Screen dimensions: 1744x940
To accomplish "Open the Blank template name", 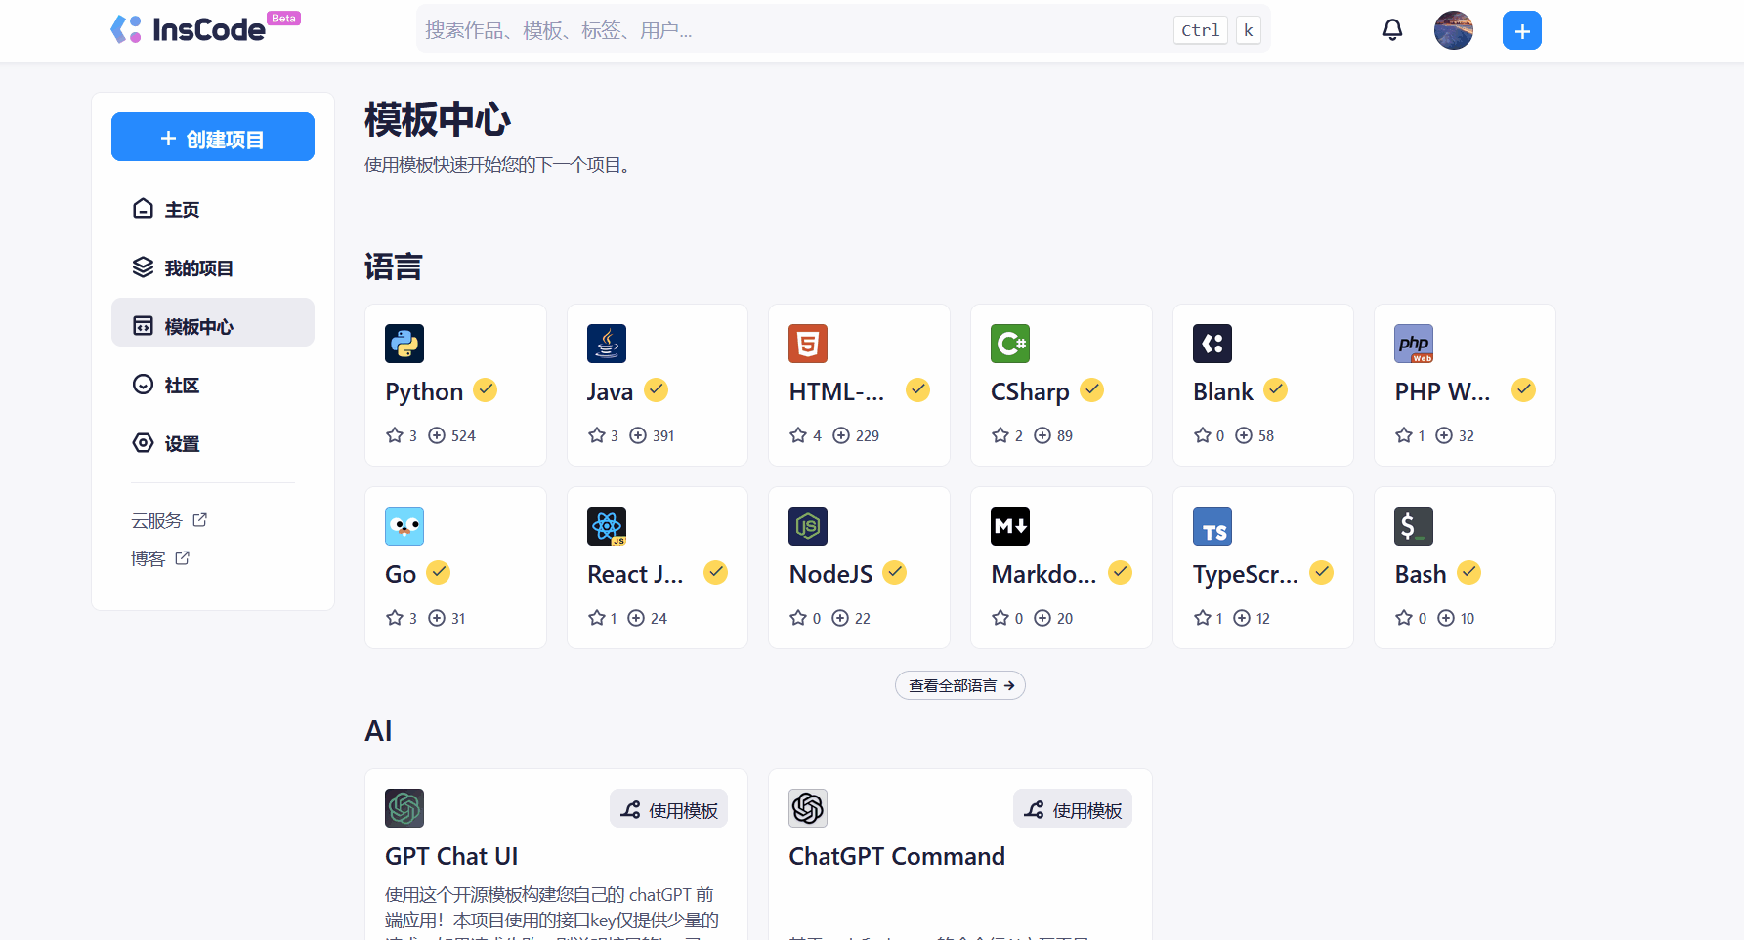I will pos(1222,391).
